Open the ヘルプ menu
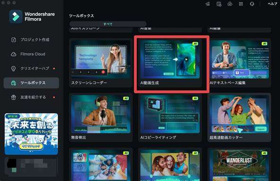Image resolution: width=280 pixels, height=181 pixels. [x=272, y=4]
